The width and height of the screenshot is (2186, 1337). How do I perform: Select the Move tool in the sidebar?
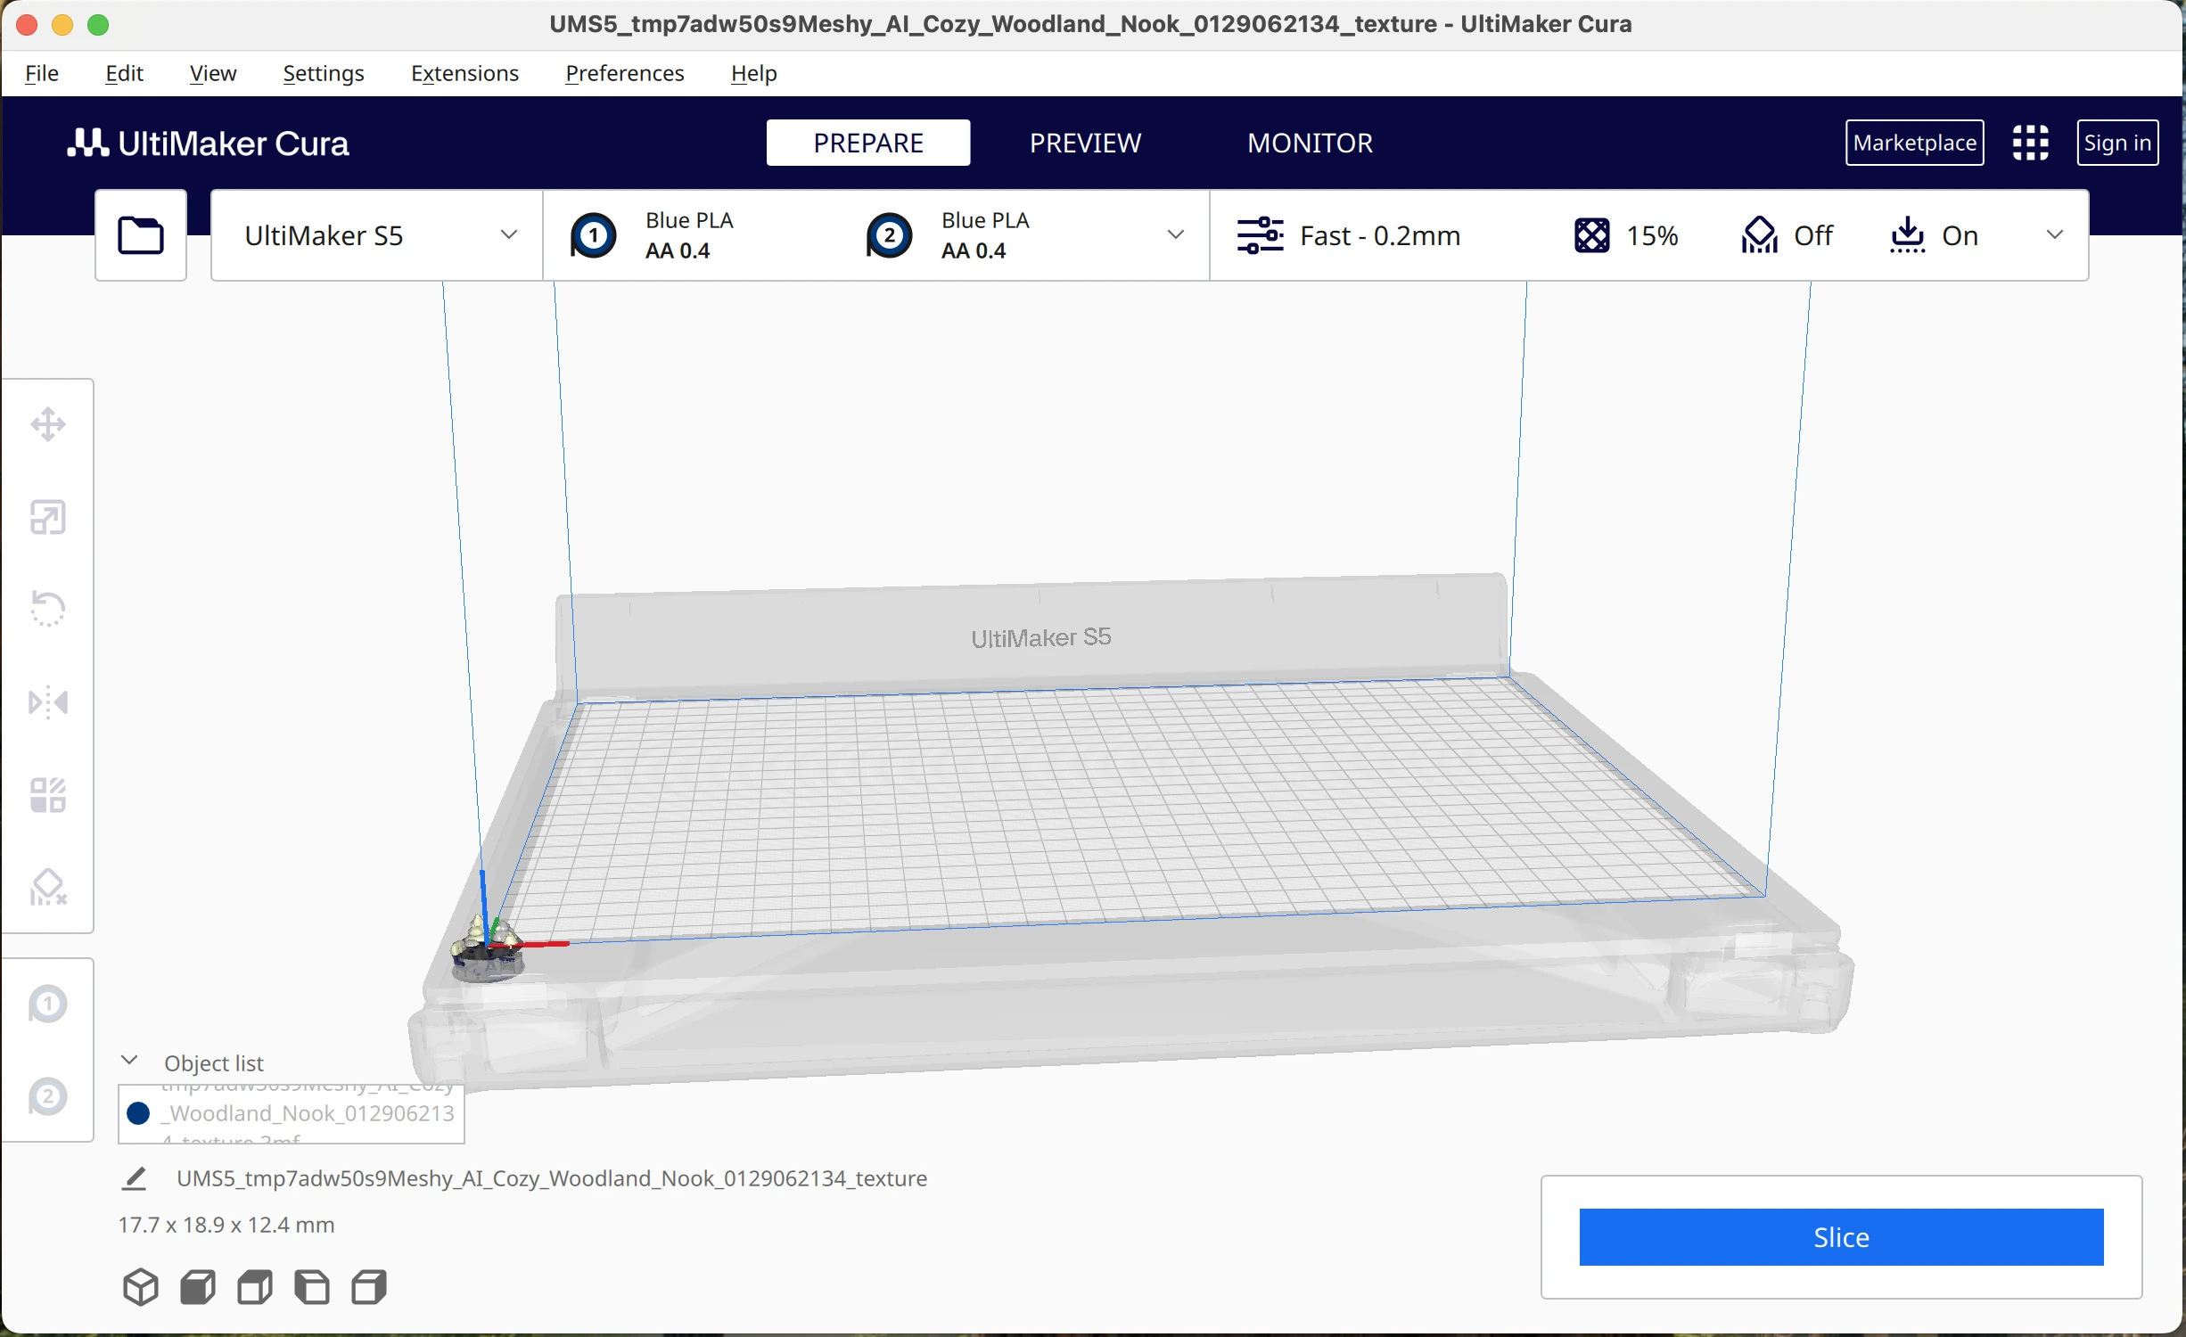point(48,424)
